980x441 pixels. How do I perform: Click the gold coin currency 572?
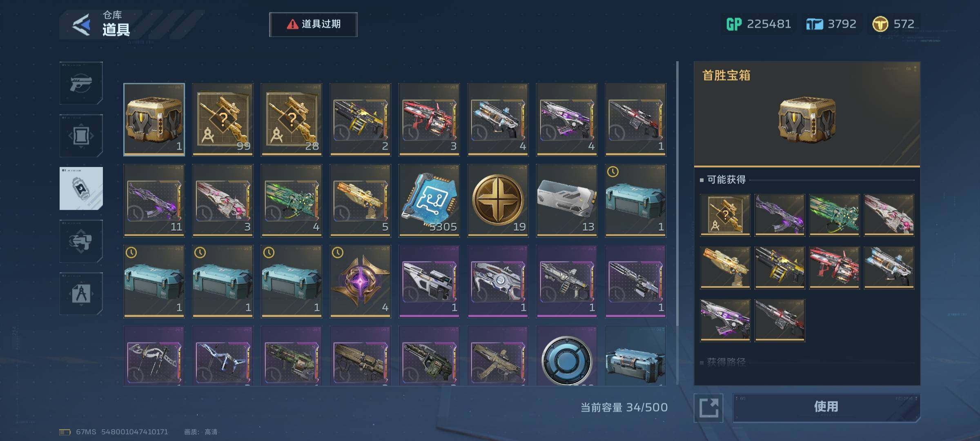[893, 24]
